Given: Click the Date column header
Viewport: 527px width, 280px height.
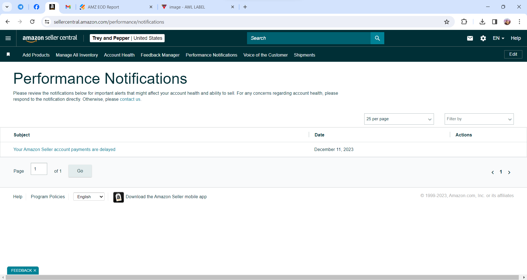Looking at the screenshot, I should pyautogui.click(x=319, y=135).
